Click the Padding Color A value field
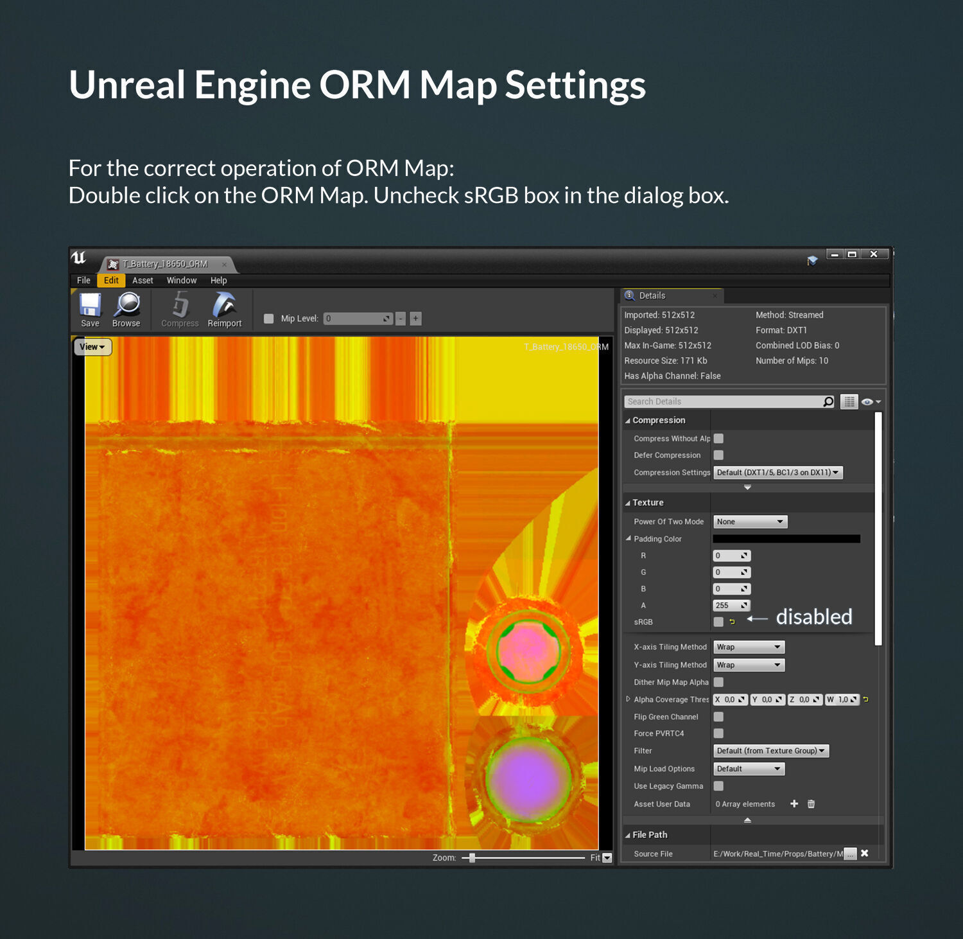Image resolution: width=963 pixels, height=939 pixels. click(732, 606)
